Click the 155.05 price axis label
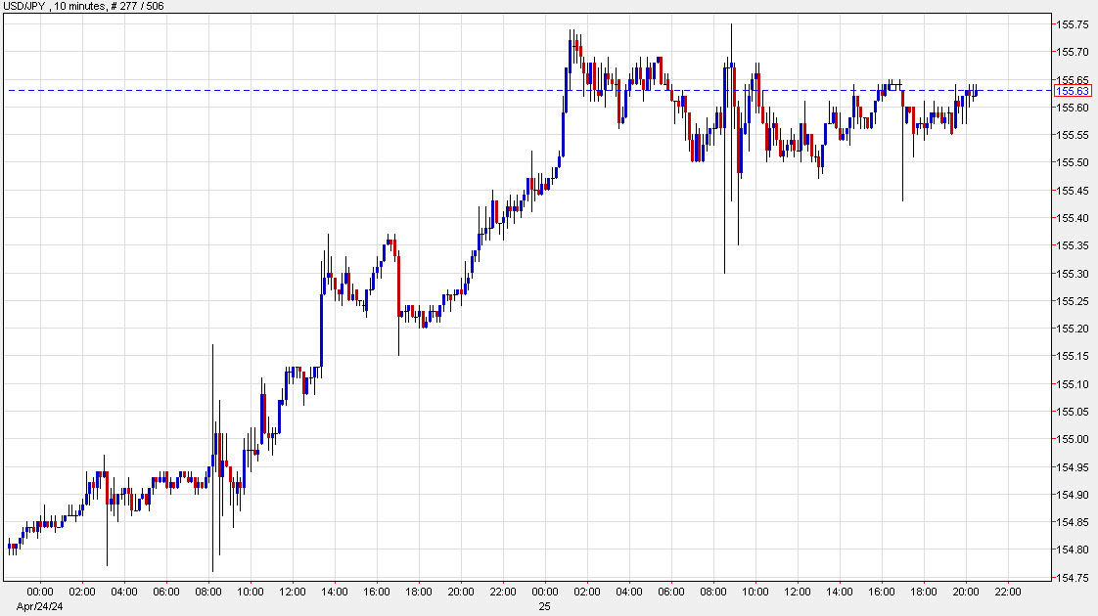 (x=1073, y=412)
